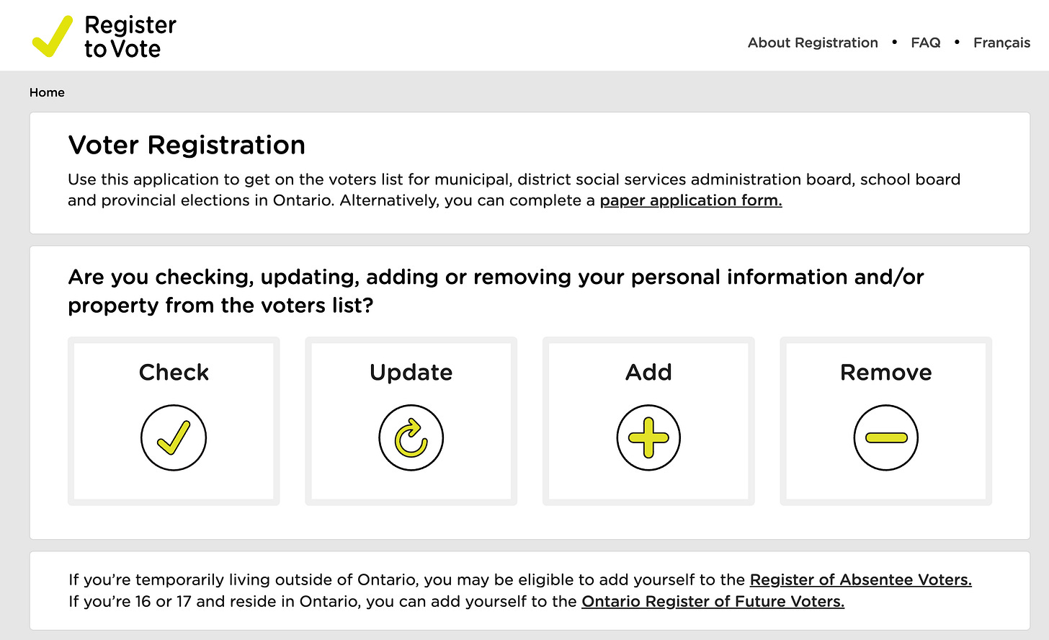
Task: Click the Add tile title text
Action: [648, 372]
